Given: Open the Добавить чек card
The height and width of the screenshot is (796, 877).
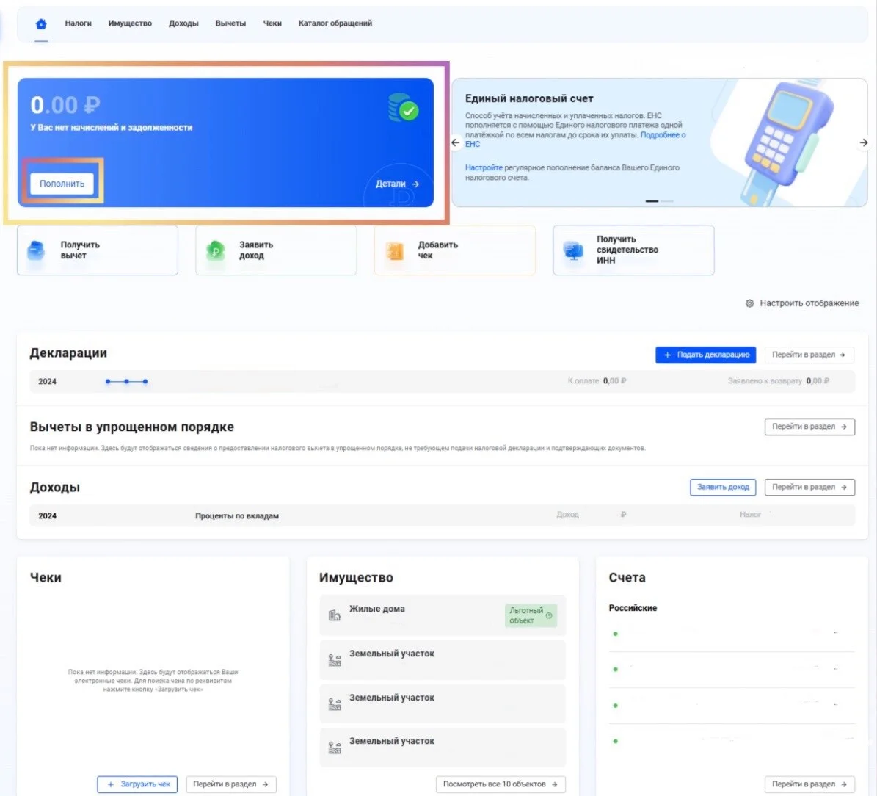Looking at the screenshot, I should 455,250.
